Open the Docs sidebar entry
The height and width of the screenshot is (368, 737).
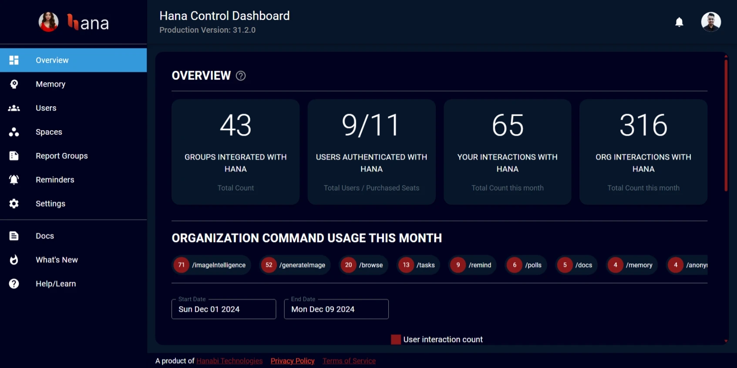pyautogui.click(x=73, y=236)
